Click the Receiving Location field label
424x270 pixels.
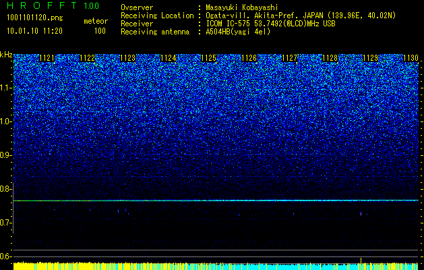click(157, 16)
